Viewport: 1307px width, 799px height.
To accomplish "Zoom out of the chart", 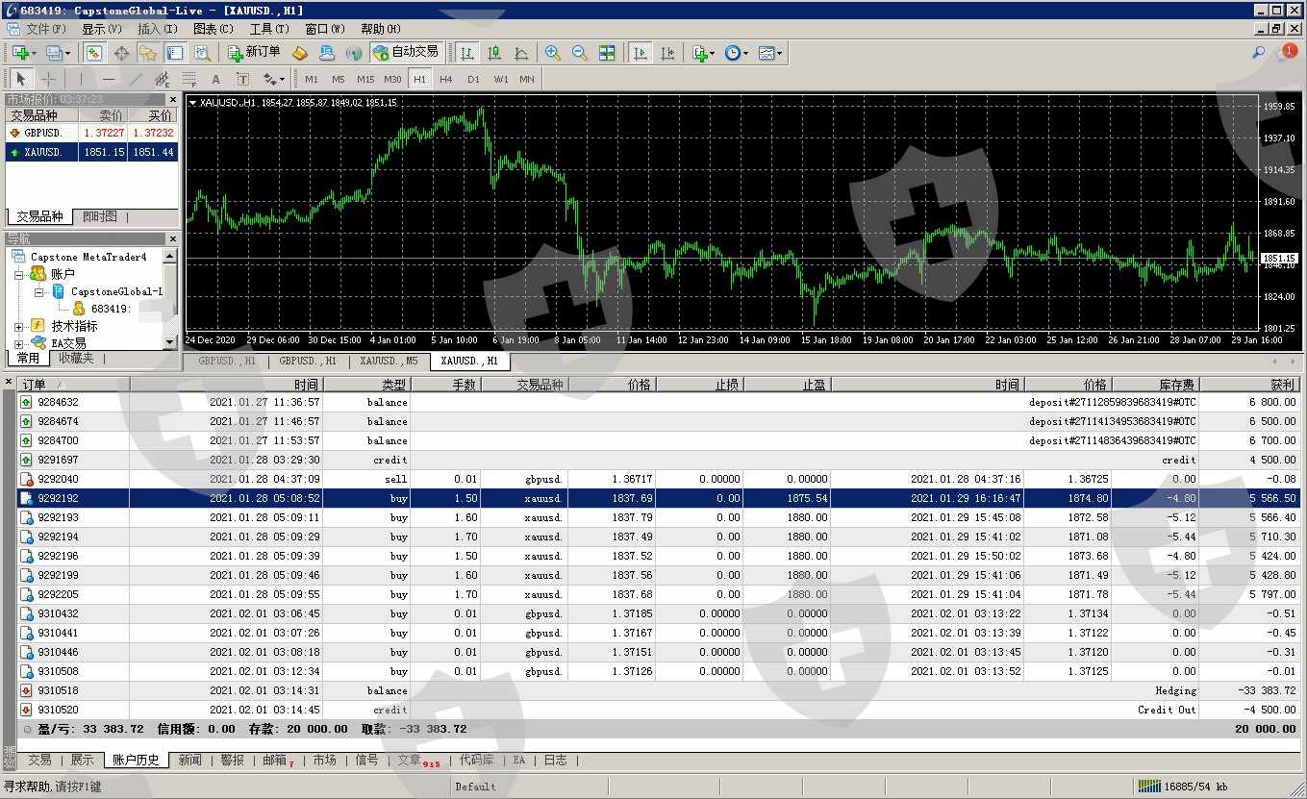I will 580,53.
